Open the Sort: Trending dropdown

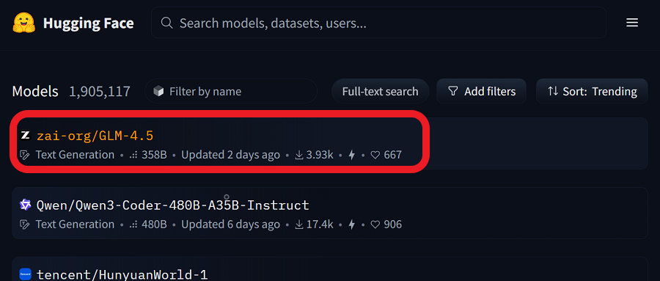point(592,92)
